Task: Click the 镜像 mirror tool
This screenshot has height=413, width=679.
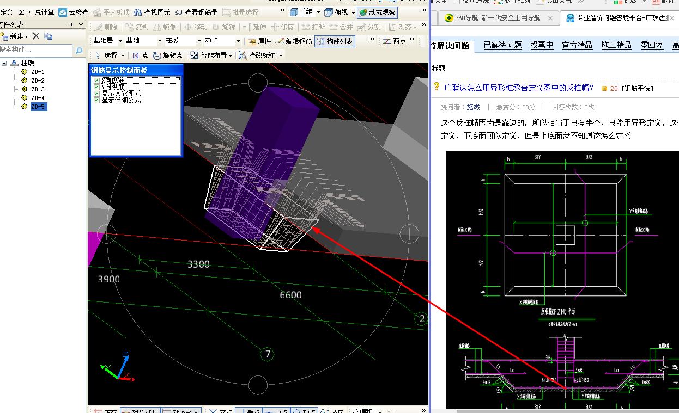Action: point(165,27)
